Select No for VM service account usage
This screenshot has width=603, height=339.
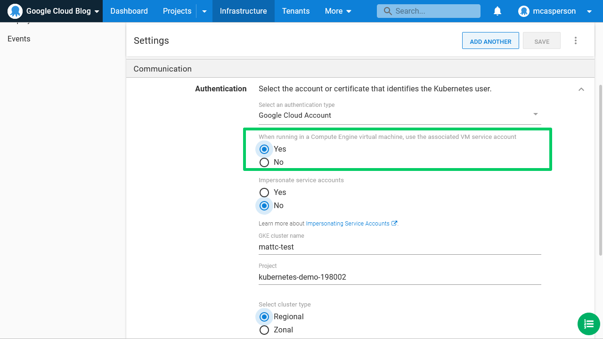pyautogui.click(x=264, y=162)
